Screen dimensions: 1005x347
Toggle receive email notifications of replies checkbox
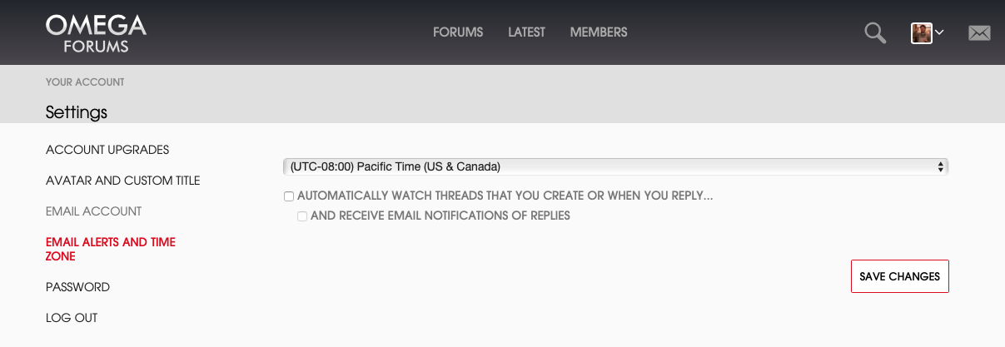coord(302,216)
